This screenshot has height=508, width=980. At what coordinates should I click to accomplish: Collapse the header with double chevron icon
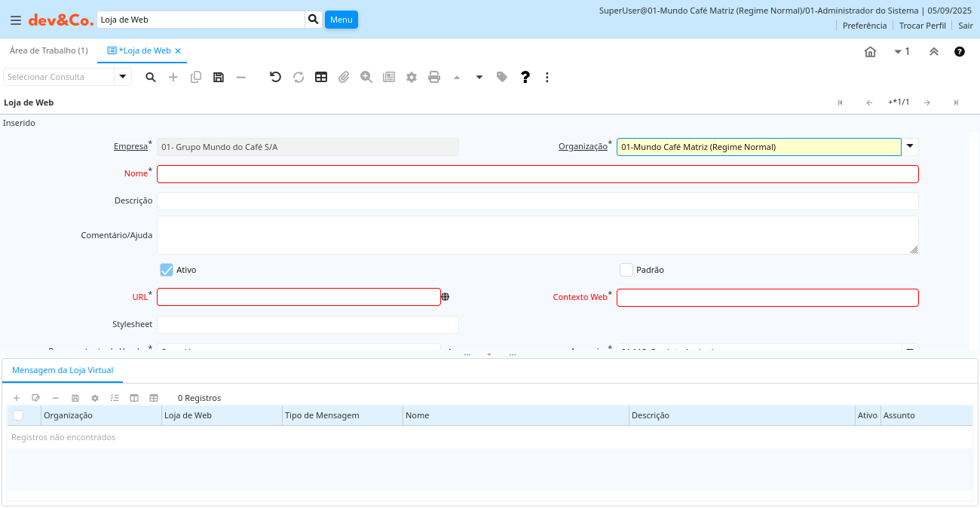tap(933, 52)
